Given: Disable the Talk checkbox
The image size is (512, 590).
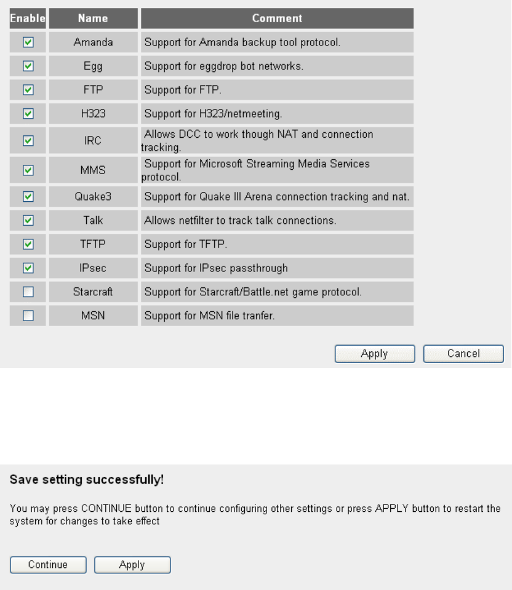Looking at the screenshot, I should (28, 220).
